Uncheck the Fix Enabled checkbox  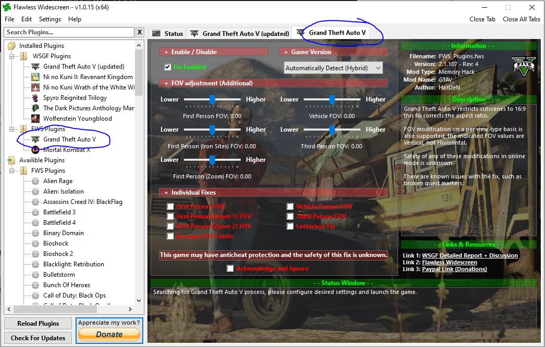168,67
